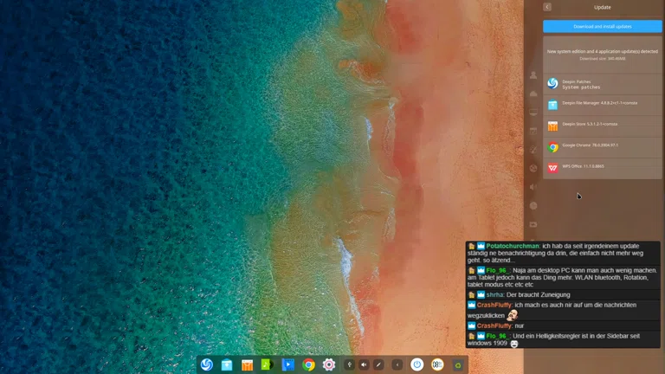The height and width of the screenshot is (374, 665).
Task: Open the clock widget in the dock
Action: click(437, 364)
